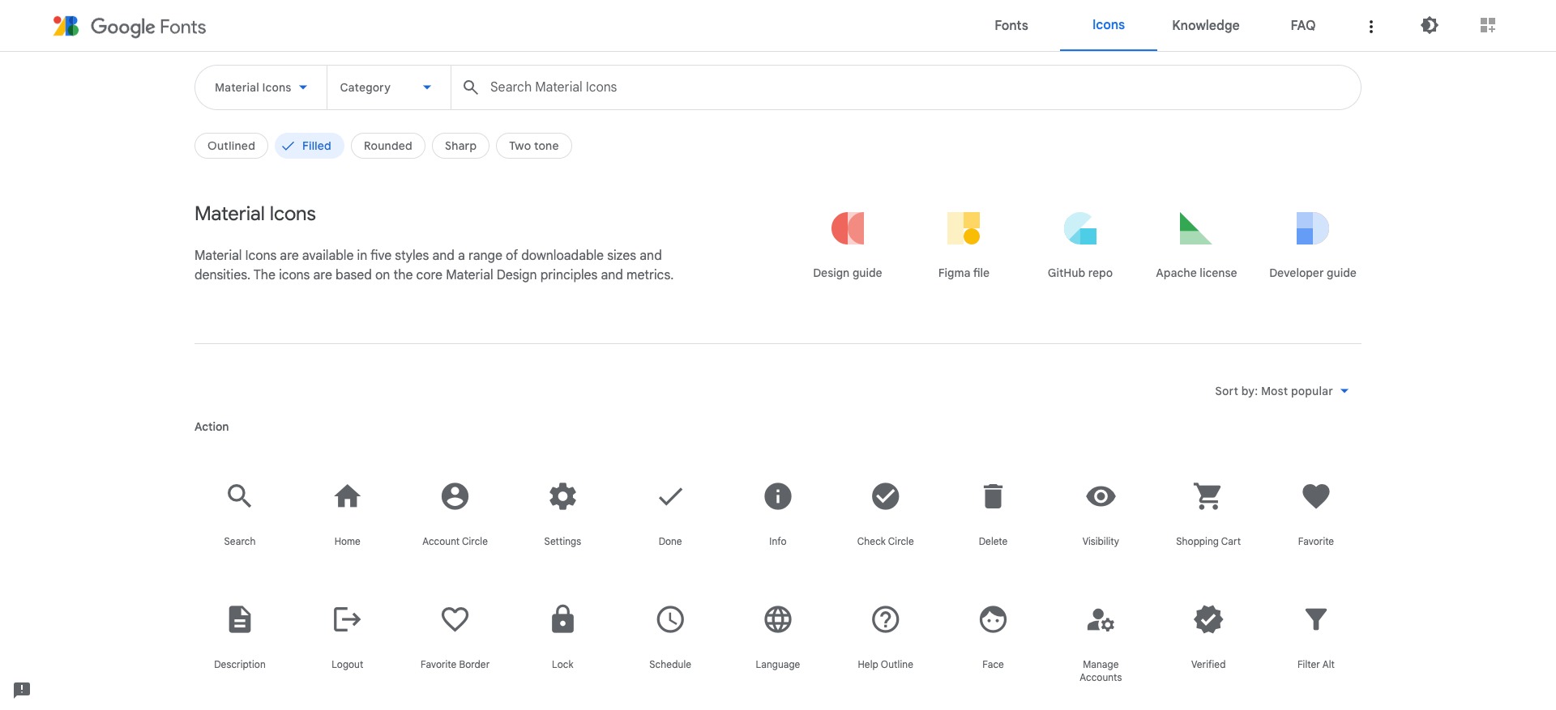This screenshot has height=710, width=1556.
Task: Choose the Account Circle icon
Action: click(455, 496)
